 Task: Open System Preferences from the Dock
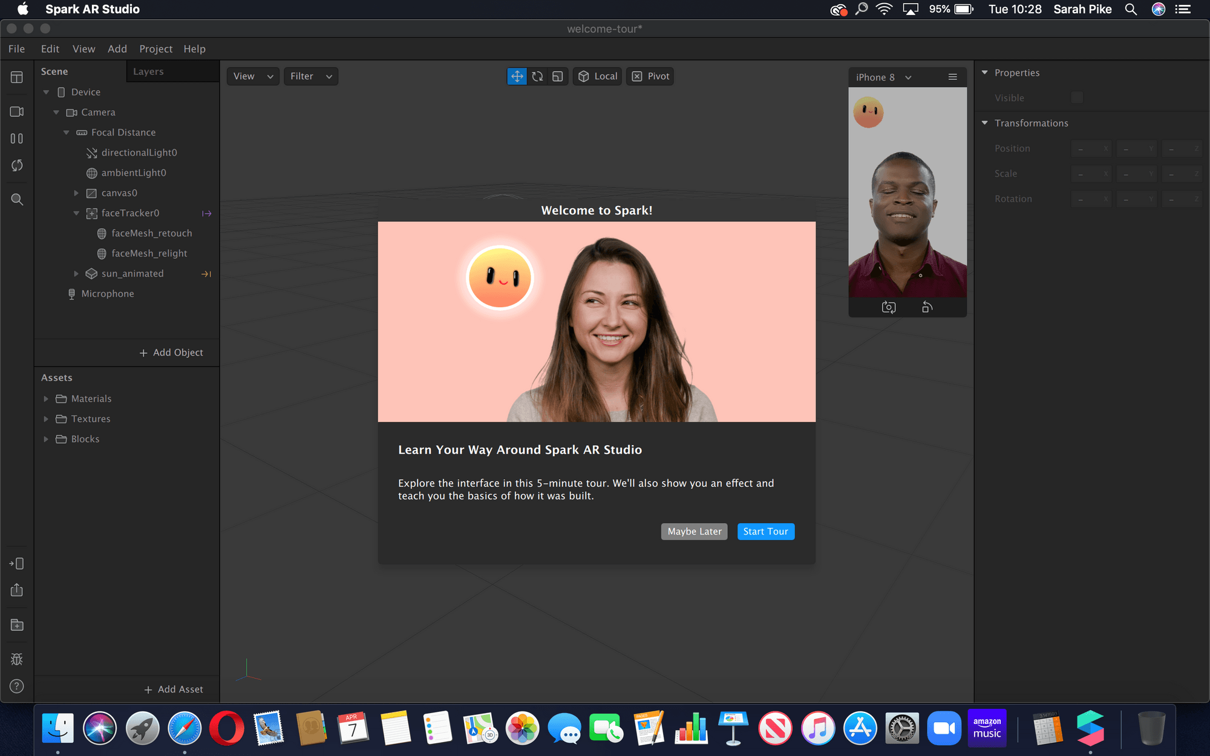902,728
